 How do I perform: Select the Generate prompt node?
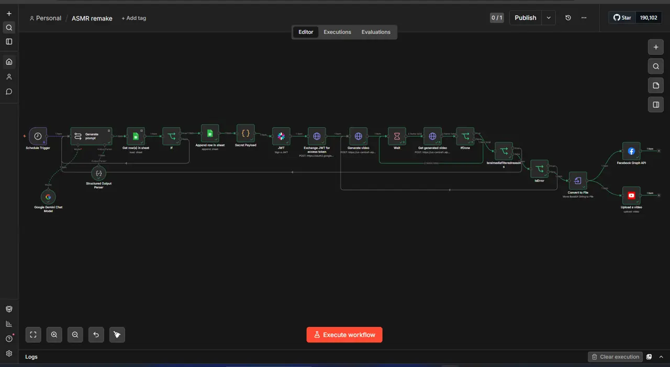92,136
